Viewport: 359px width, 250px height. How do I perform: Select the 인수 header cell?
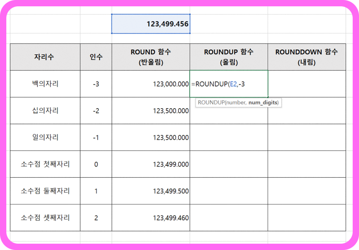point(96,57)
